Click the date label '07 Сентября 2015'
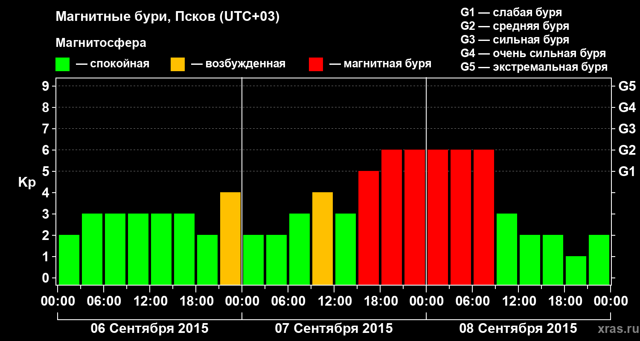 [x=334, y=329]
